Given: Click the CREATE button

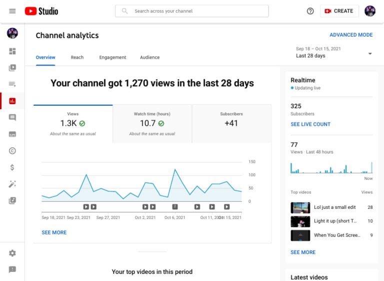Looking at the screenshot, I should point(339,11).
